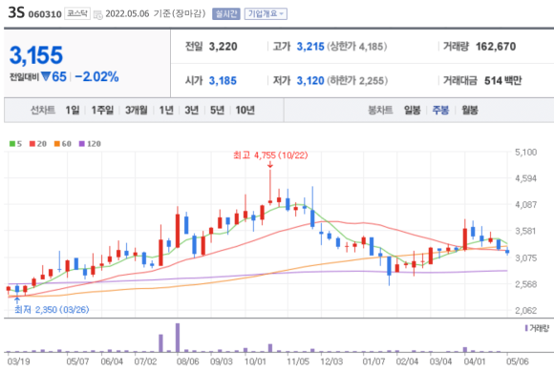This screenshot has height=371, width=554.
Task: Click the 실시간 realtime button
Action: click(226, 13)
